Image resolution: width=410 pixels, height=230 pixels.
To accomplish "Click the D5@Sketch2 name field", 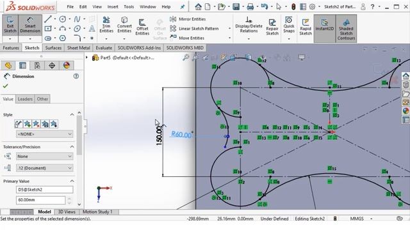I will click(x=45, y=190).
